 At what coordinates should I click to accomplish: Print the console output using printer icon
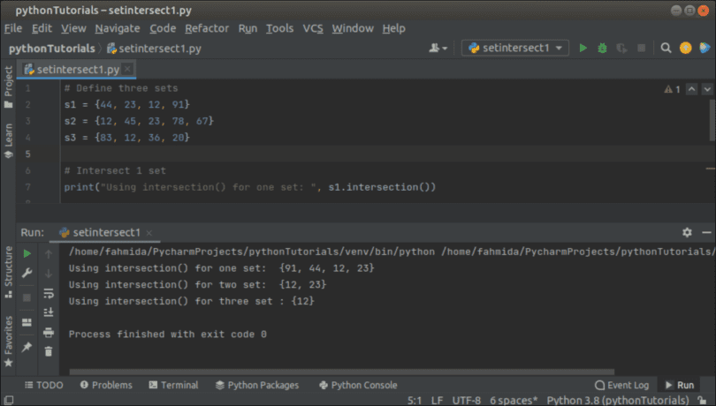pos(49,331)
